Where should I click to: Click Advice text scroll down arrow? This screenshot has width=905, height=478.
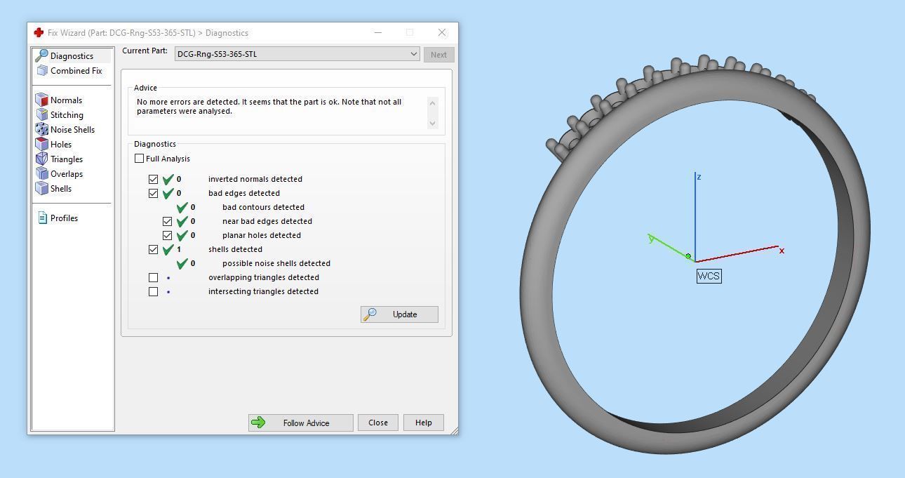click(x=432, y=123)
